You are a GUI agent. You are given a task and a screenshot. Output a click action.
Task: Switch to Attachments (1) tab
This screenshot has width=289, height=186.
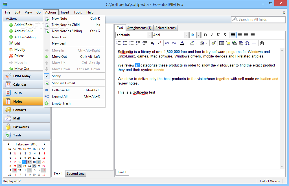(x=139, y=28)
